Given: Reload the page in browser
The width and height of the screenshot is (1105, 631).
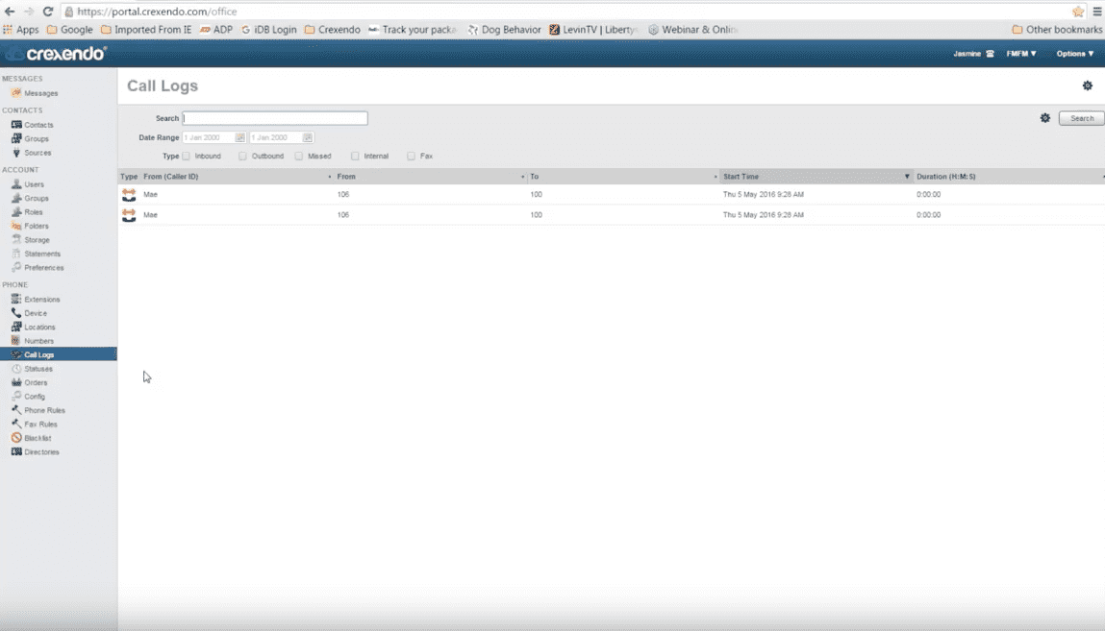Looking at the screenshot, I should [x=48, y=12].
